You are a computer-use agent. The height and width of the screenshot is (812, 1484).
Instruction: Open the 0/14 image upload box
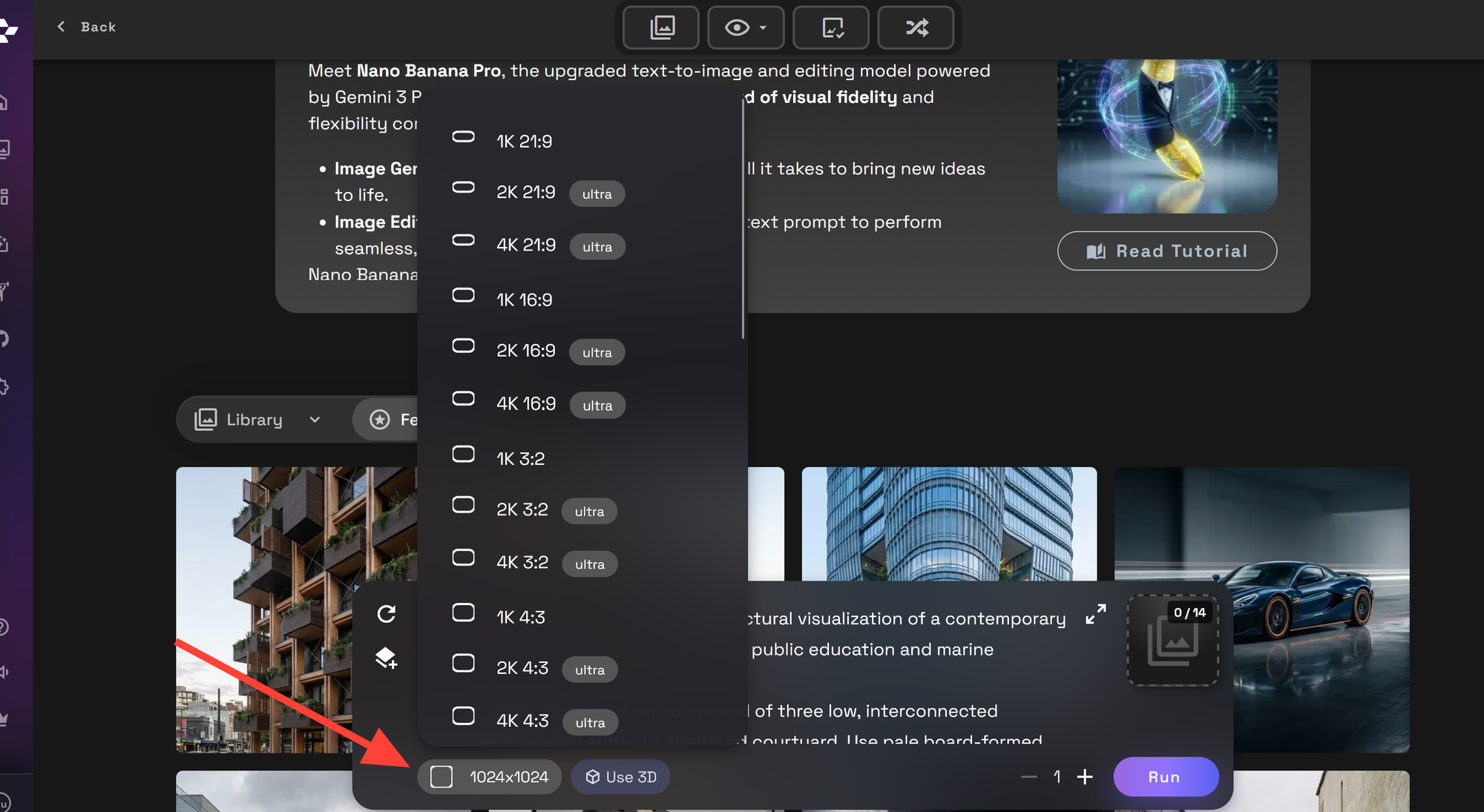(x=1173, y=641)
